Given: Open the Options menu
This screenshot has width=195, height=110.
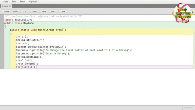Looking at the screenshot, I should tap(33, 2).
